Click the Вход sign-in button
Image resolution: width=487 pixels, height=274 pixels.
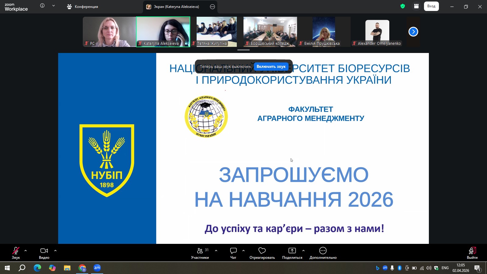(x=431, y=6)
